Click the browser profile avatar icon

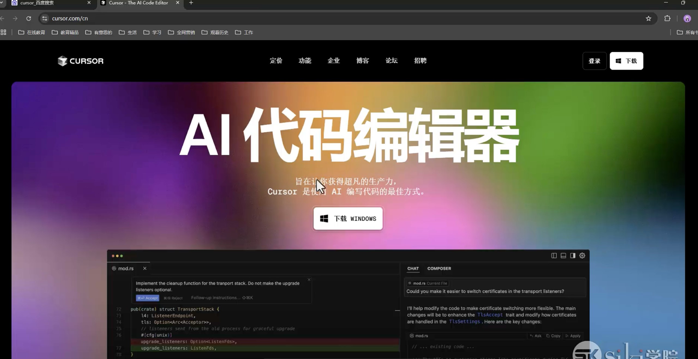687,18
